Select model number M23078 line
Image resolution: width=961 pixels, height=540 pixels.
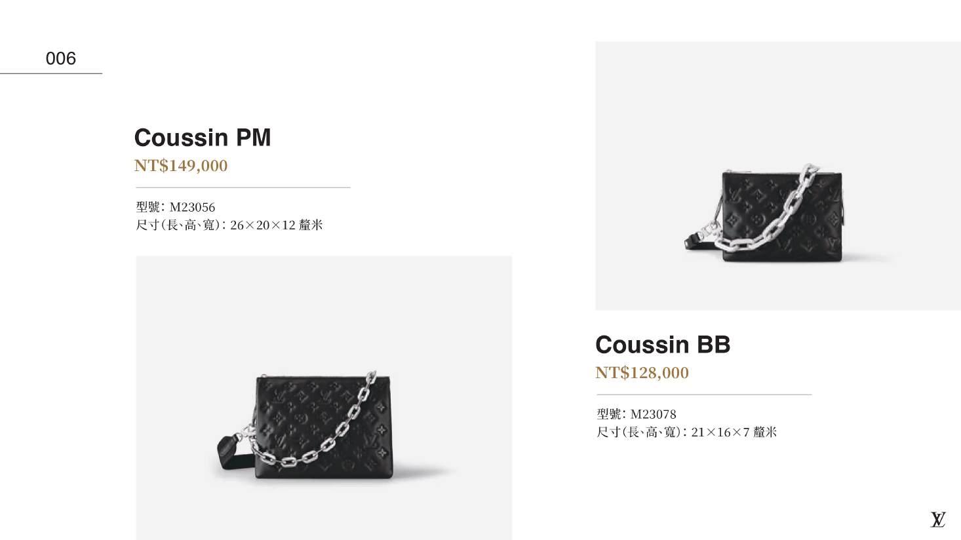point(637,414)
